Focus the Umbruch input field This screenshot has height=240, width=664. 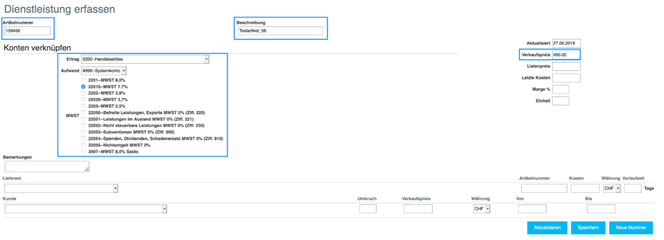tap(367, 208)
